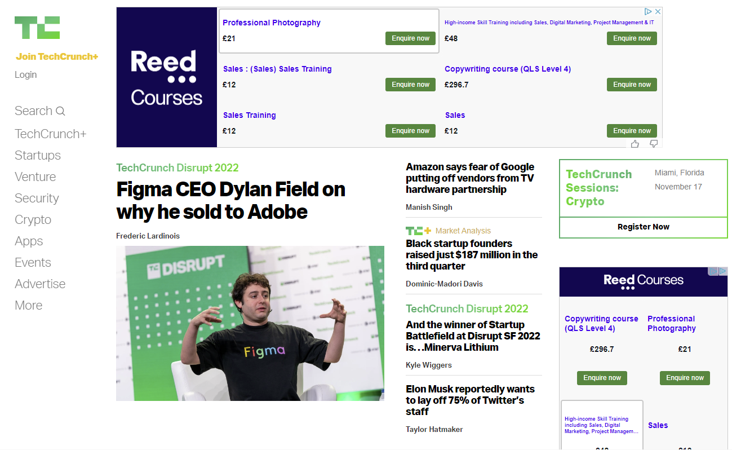The height and width of the screenshot is (450, 732).
Task: Open author Taylor Hatmaker
Action: tap(434, 429)
